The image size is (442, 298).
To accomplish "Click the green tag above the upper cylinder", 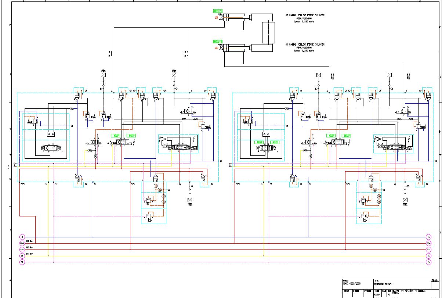I will coord(218,11).
